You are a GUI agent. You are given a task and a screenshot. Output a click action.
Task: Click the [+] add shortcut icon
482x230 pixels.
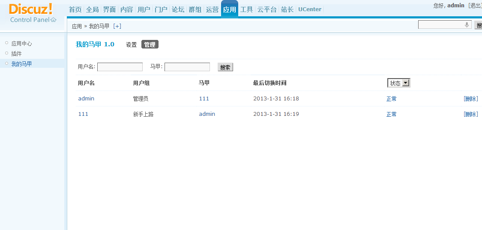click(x=117, y=26)
